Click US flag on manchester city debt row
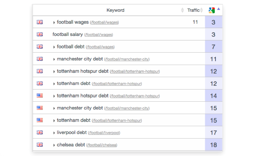The width and height of the screenshot is (253, 156). pos(40,108)
